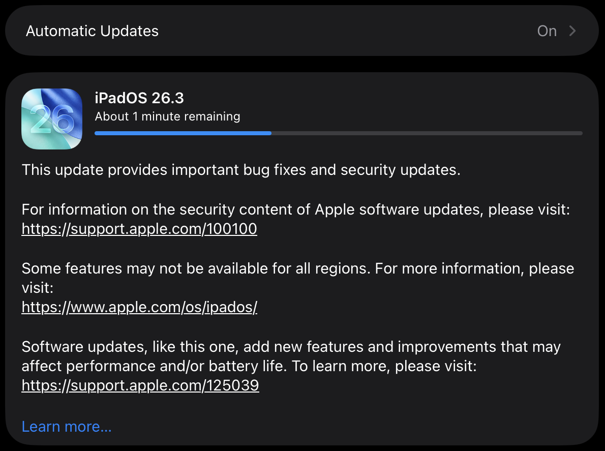Tap the "Software updates, like this one" line
The height and width of the screenshot is (451, 605).
291,347
